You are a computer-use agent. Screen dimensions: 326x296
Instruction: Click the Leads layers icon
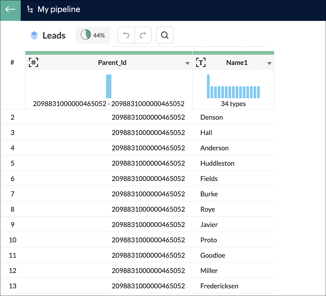click(x=34, y=35)
